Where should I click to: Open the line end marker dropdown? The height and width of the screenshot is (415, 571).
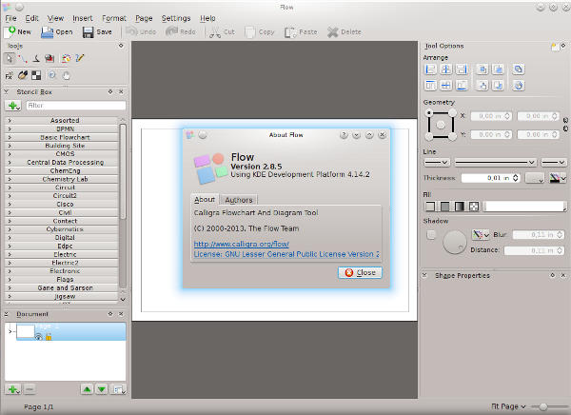[554, 162]
